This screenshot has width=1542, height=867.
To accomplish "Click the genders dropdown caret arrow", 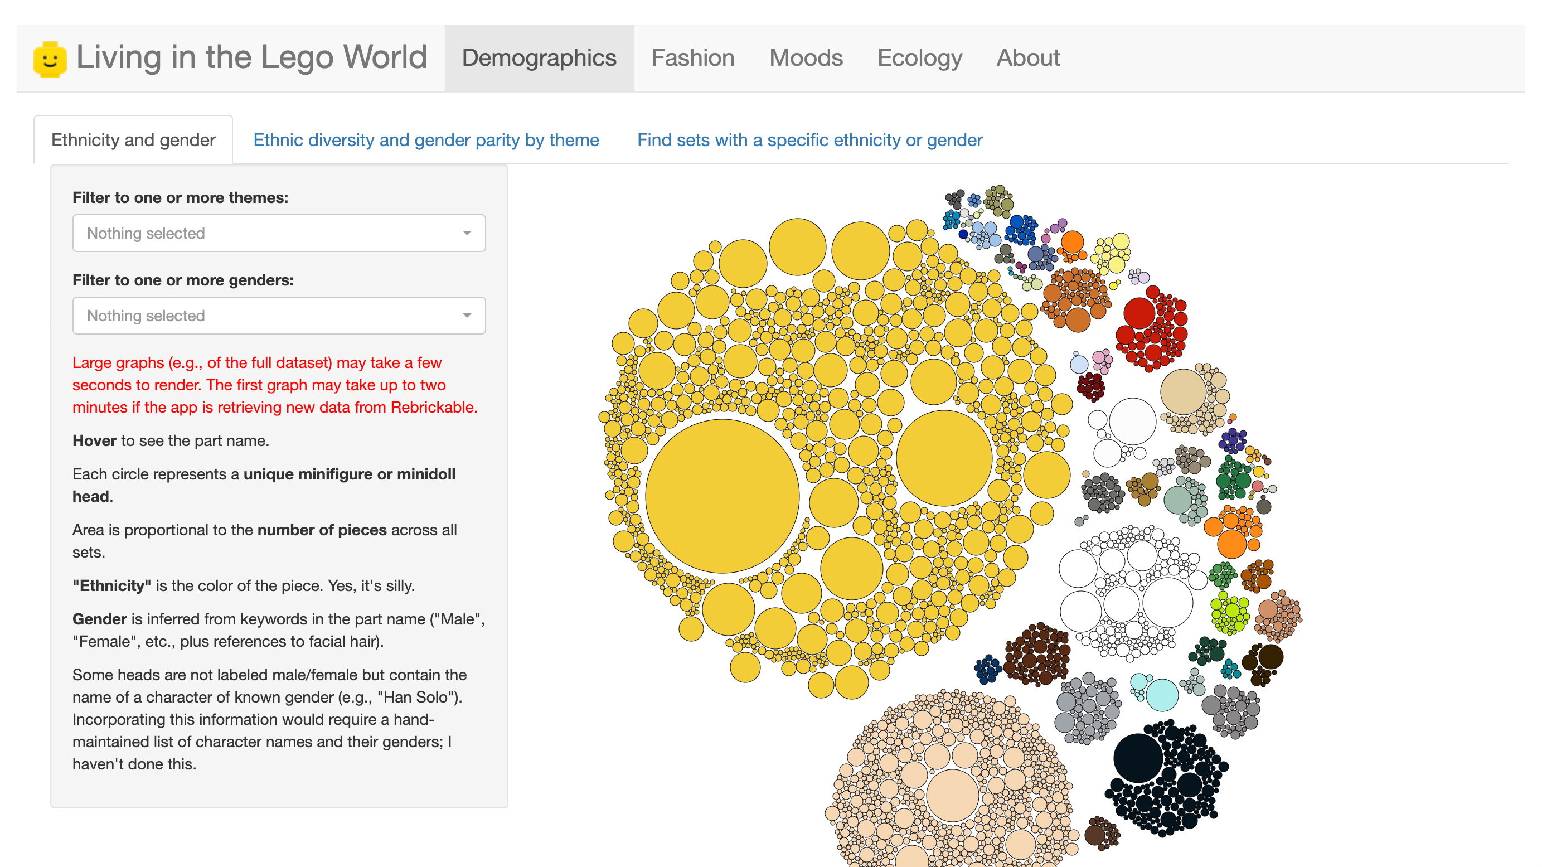I will 466,316.
